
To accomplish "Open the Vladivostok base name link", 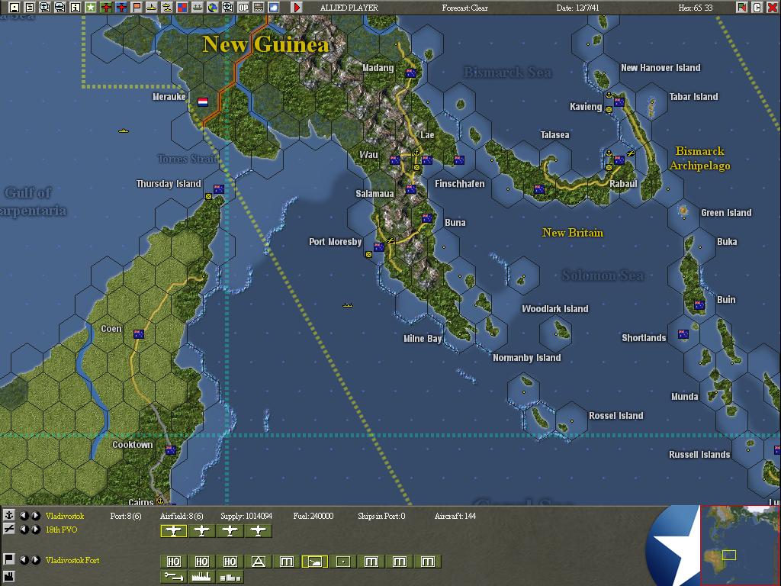I will (x=65, y=516).
